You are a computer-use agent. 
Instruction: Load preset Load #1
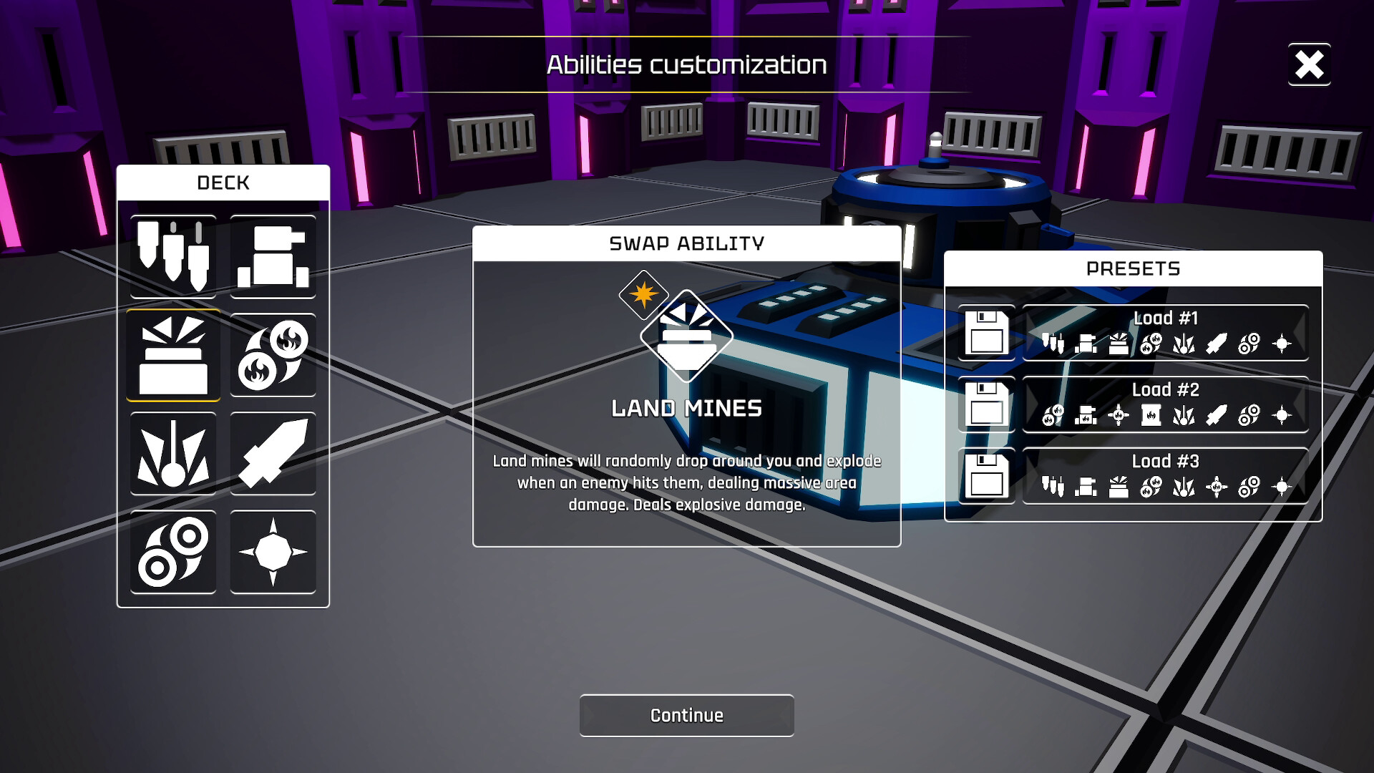[x=1165, y=333]
